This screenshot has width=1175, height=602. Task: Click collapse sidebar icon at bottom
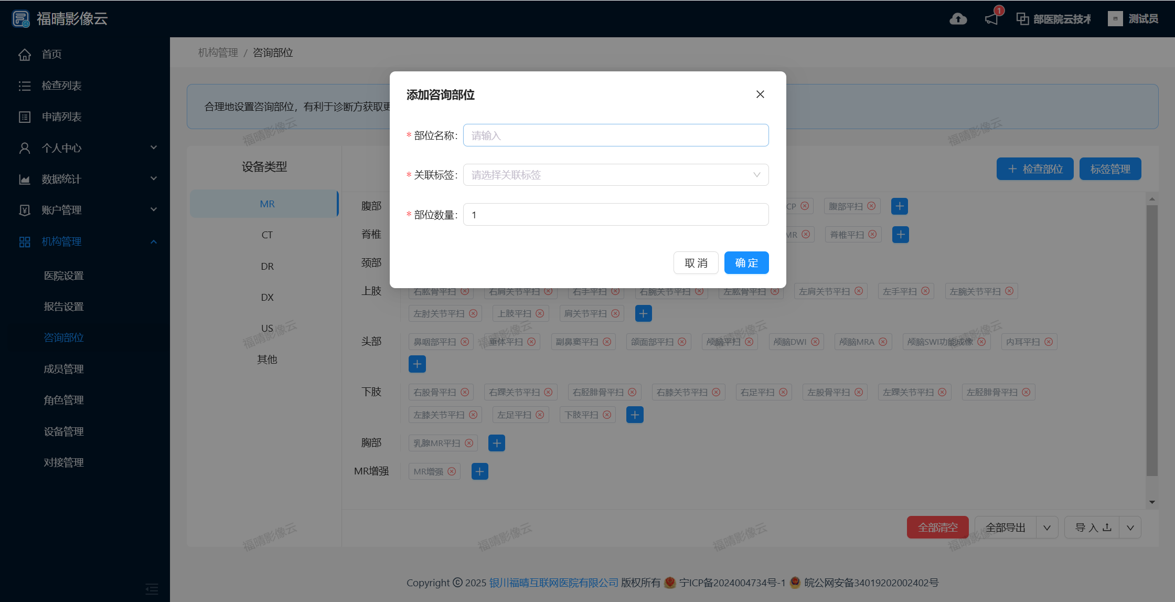(x=152, y=589)
